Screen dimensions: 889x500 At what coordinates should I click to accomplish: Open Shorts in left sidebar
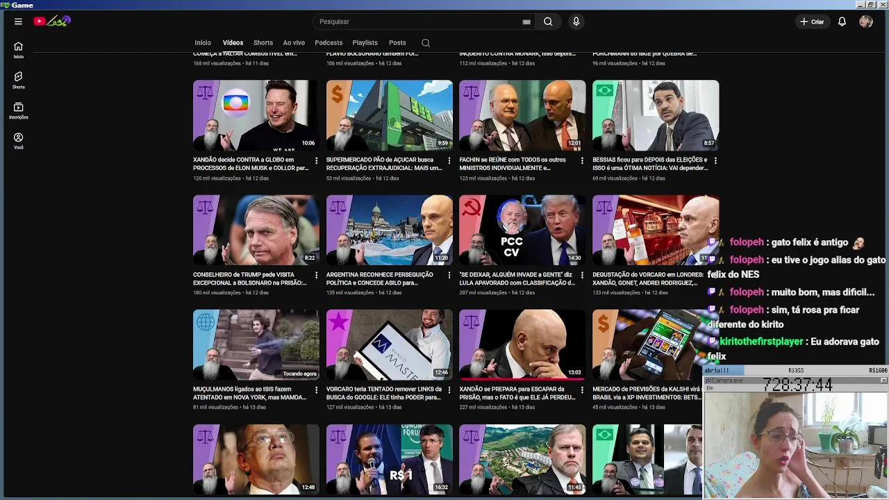pos(18,80)
